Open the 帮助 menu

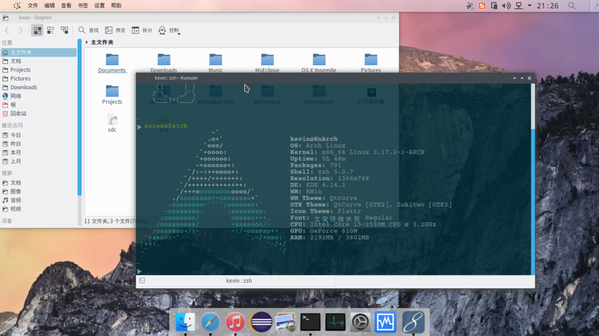click(116, 6)
